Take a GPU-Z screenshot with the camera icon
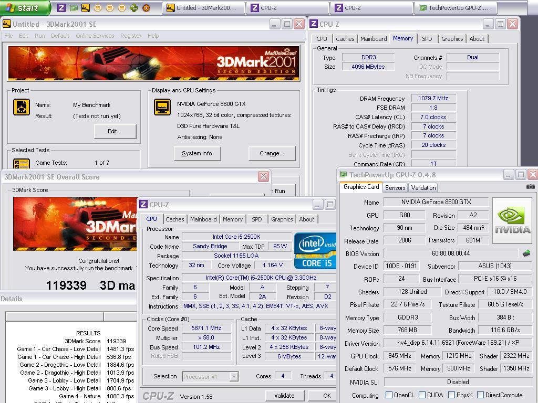This screenshot has width=538, height=403. click(530, 187)
